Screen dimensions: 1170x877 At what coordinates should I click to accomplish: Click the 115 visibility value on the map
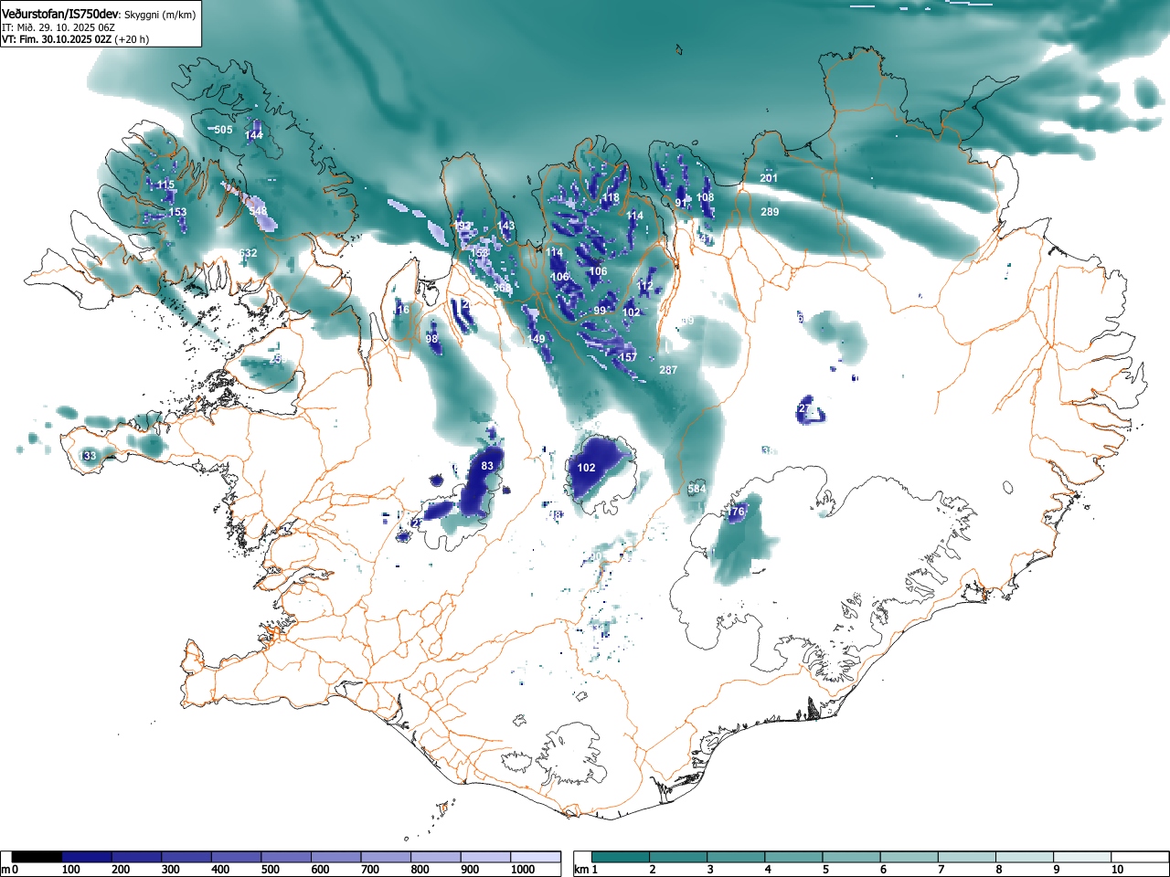pyautogui.click(x=165, y=185)
